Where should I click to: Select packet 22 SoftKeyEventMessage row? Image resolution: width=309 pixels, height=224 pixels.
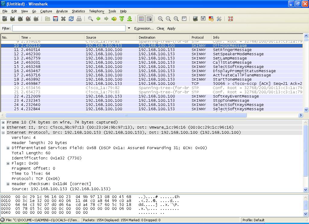(x=152, y=96)
